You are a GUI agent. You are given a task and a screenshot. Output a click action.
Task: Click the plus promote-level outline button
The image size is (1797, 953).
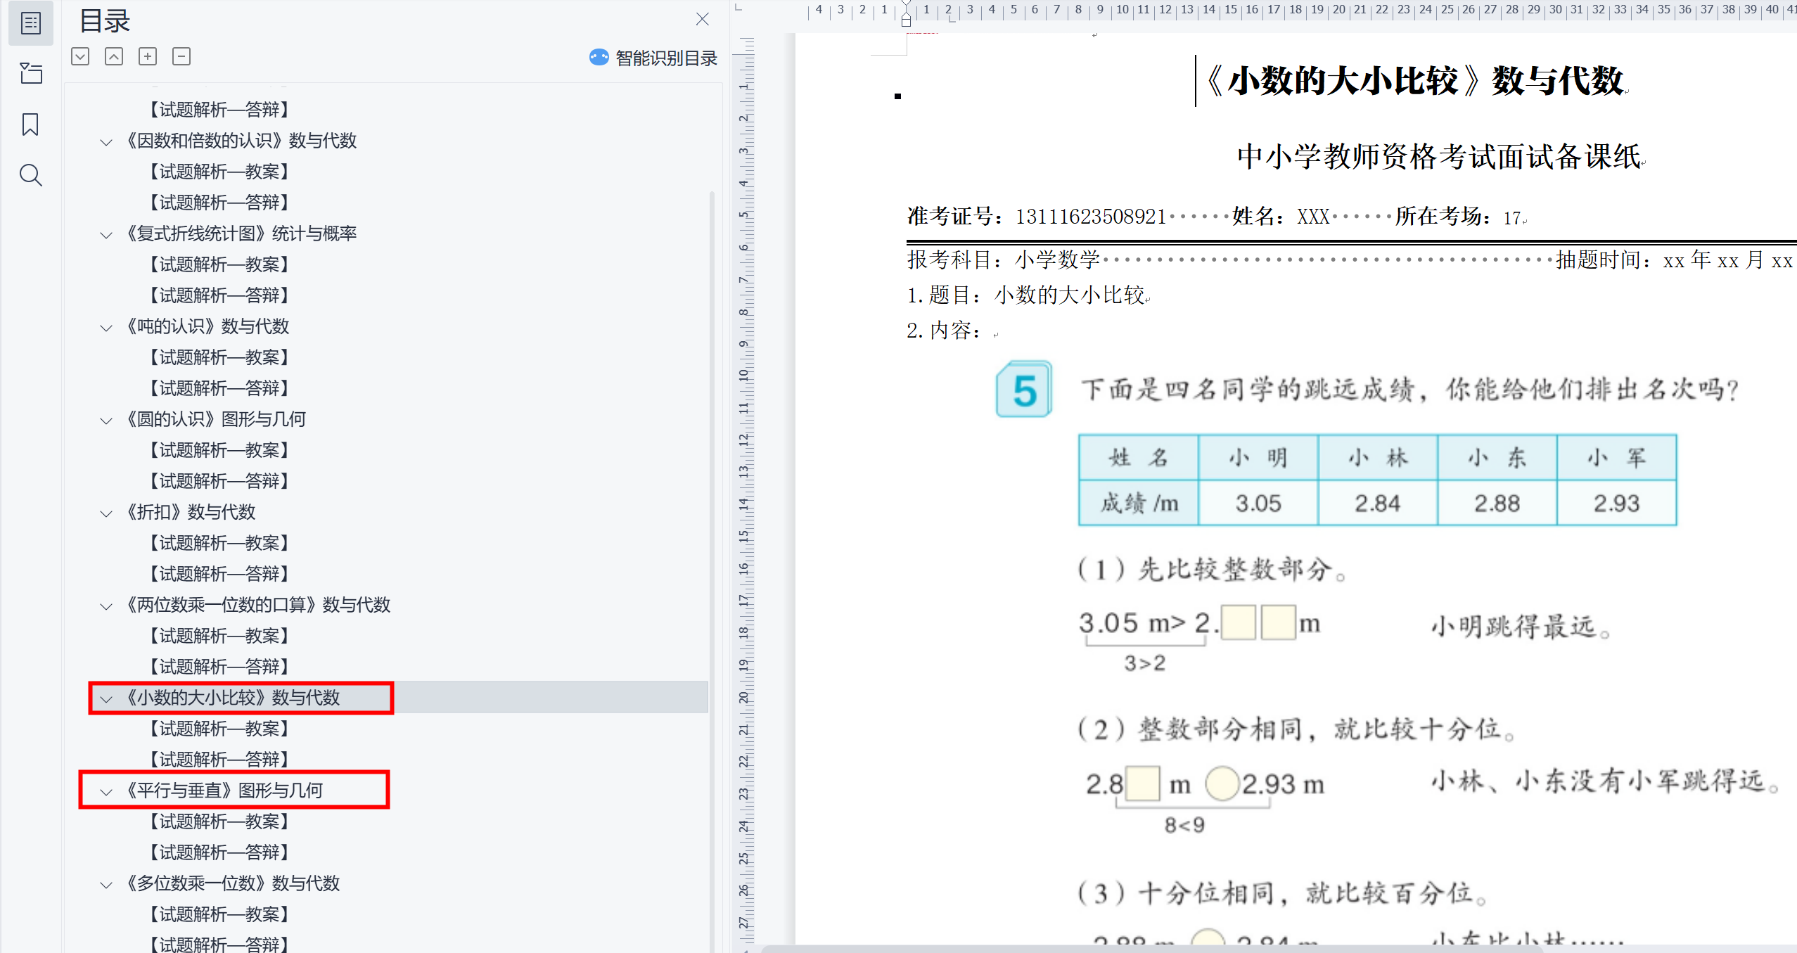[148, 56]
